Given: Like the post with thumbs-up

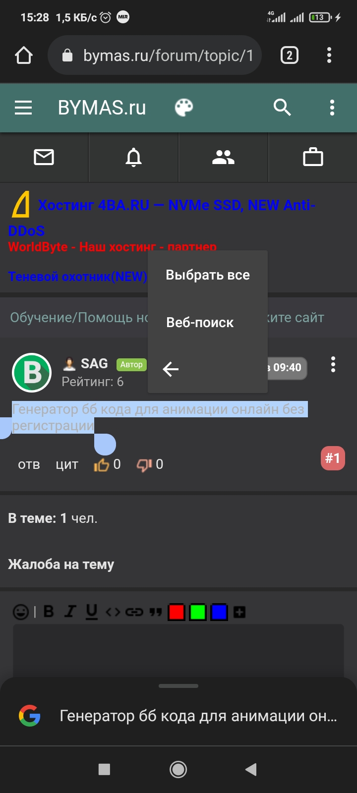Looking at the screenshot, I should (x=101, y=465).
